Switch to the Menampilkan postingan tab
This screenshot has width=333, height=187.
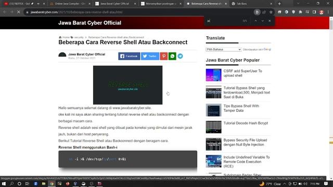point(160,4)
